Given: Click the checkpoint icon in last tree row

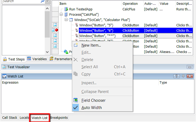Looking at the screenshot, I should coord(66,52).
